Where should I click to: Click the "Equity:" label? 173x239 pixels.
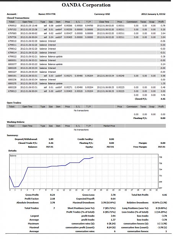(89, 147)
